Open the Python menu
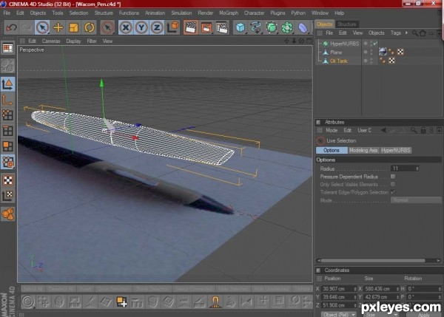This screenshot has width=444, height=317. tap(298, 13)
